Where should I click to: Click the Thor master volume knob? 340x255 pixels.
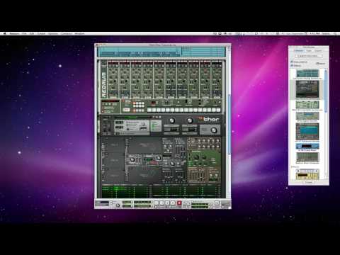(x=214, y=130)
